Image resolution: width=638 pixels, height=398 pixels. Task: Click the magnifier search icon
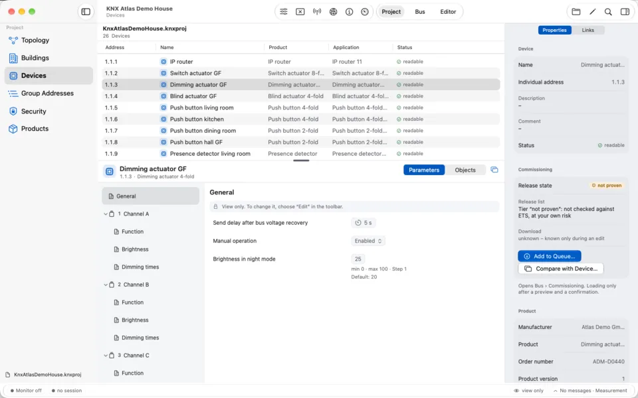[x=608, y=12]
